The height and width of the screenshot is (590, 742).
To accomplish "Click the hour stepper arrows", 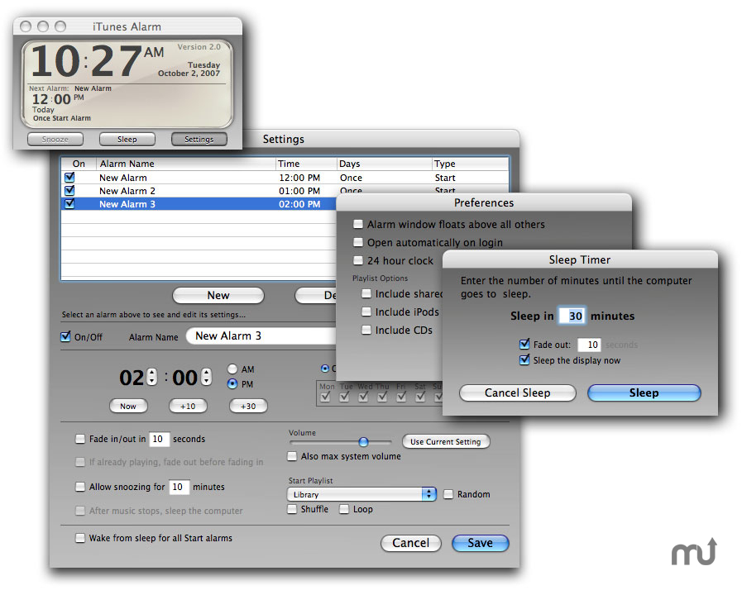I will (x=151, y=378).
